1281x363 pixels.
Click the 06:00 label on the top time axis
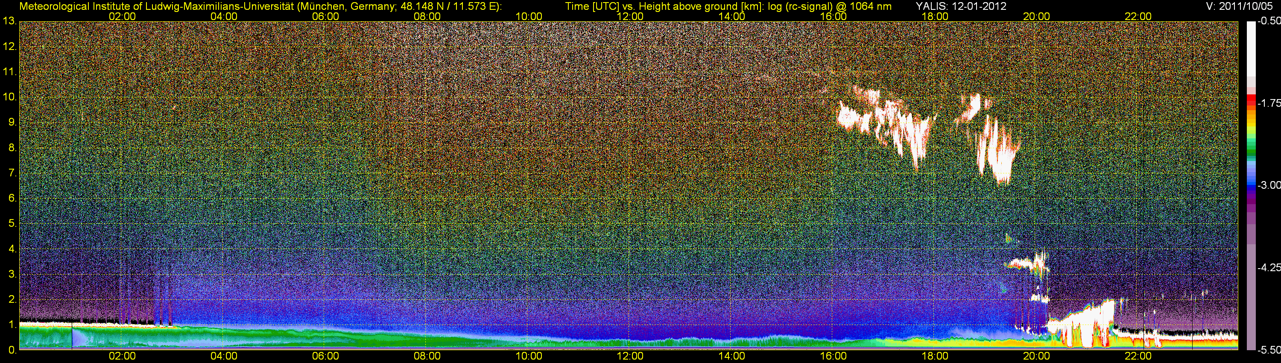coord(326,16)
